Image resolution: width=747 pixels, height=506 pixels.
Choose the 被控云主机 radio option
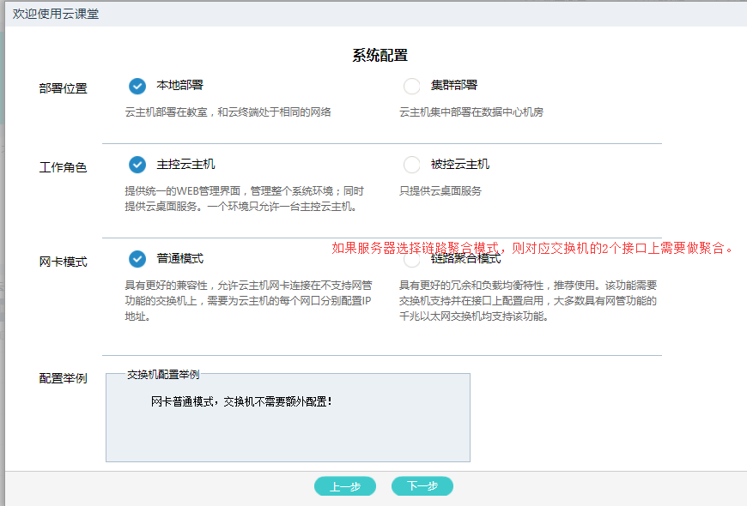coord(412,165)
